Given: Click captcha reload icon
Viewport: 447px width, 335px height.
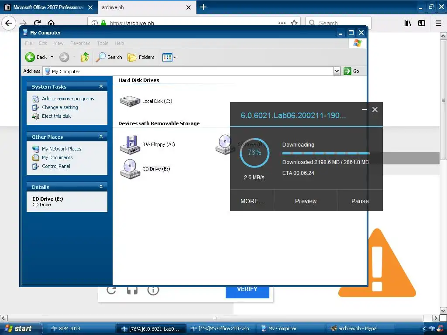Looking at the screenshot, I should (111, 290).
